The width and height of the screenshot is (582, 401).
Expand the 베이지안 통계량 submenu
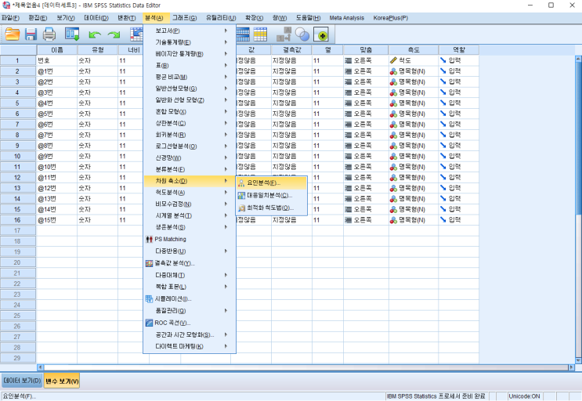coord(190,54)
